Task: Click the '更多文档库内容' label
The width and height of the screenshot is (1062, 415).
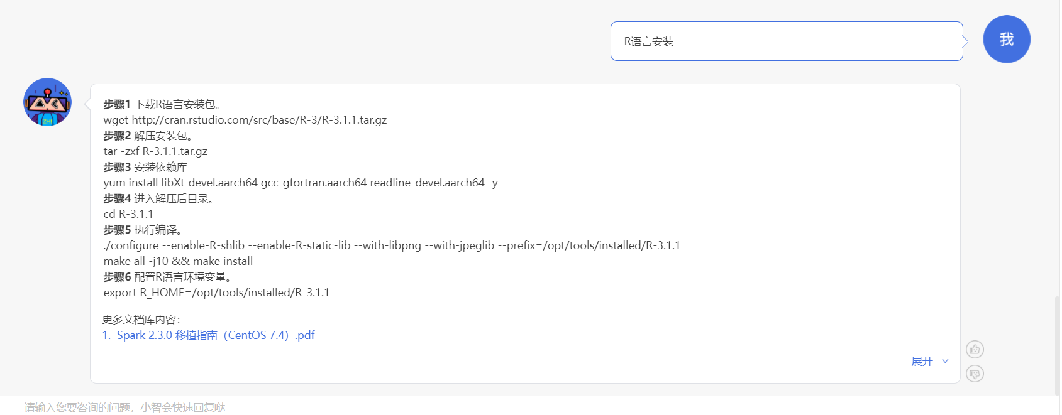Action: (141, 320)
